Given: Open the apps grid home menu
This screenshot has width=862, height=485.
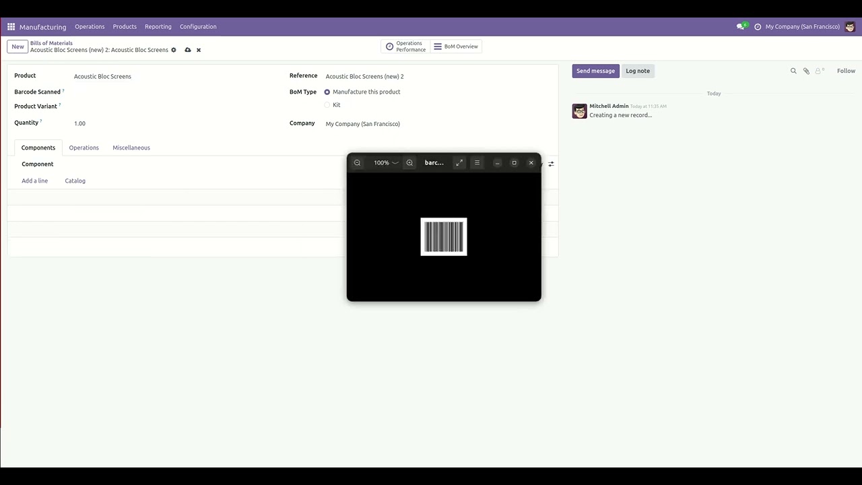Looking at the screenshot, I should pyautogui.click(x=11, y=27).
